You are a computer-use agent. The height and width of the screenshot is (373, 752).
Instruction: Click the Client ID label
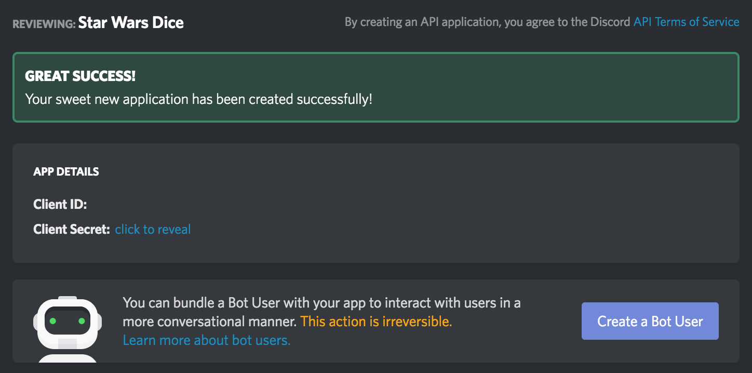coord(60,204)
